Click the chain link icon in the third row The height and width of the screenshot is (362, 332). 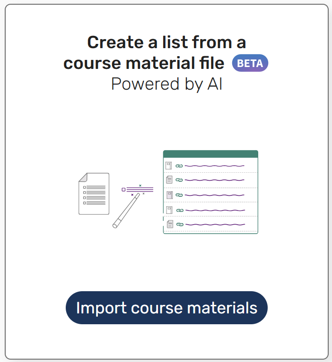click(x=179, y=195)
